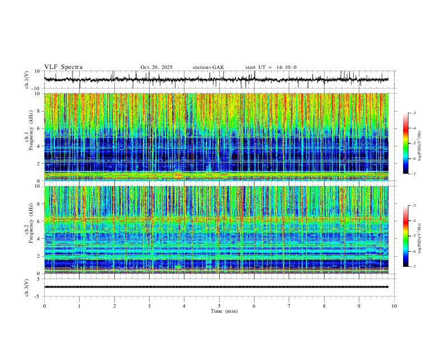Click the ch.3 voltage trace band
Screen dimensions: 444x343
[x=216, y=287]
